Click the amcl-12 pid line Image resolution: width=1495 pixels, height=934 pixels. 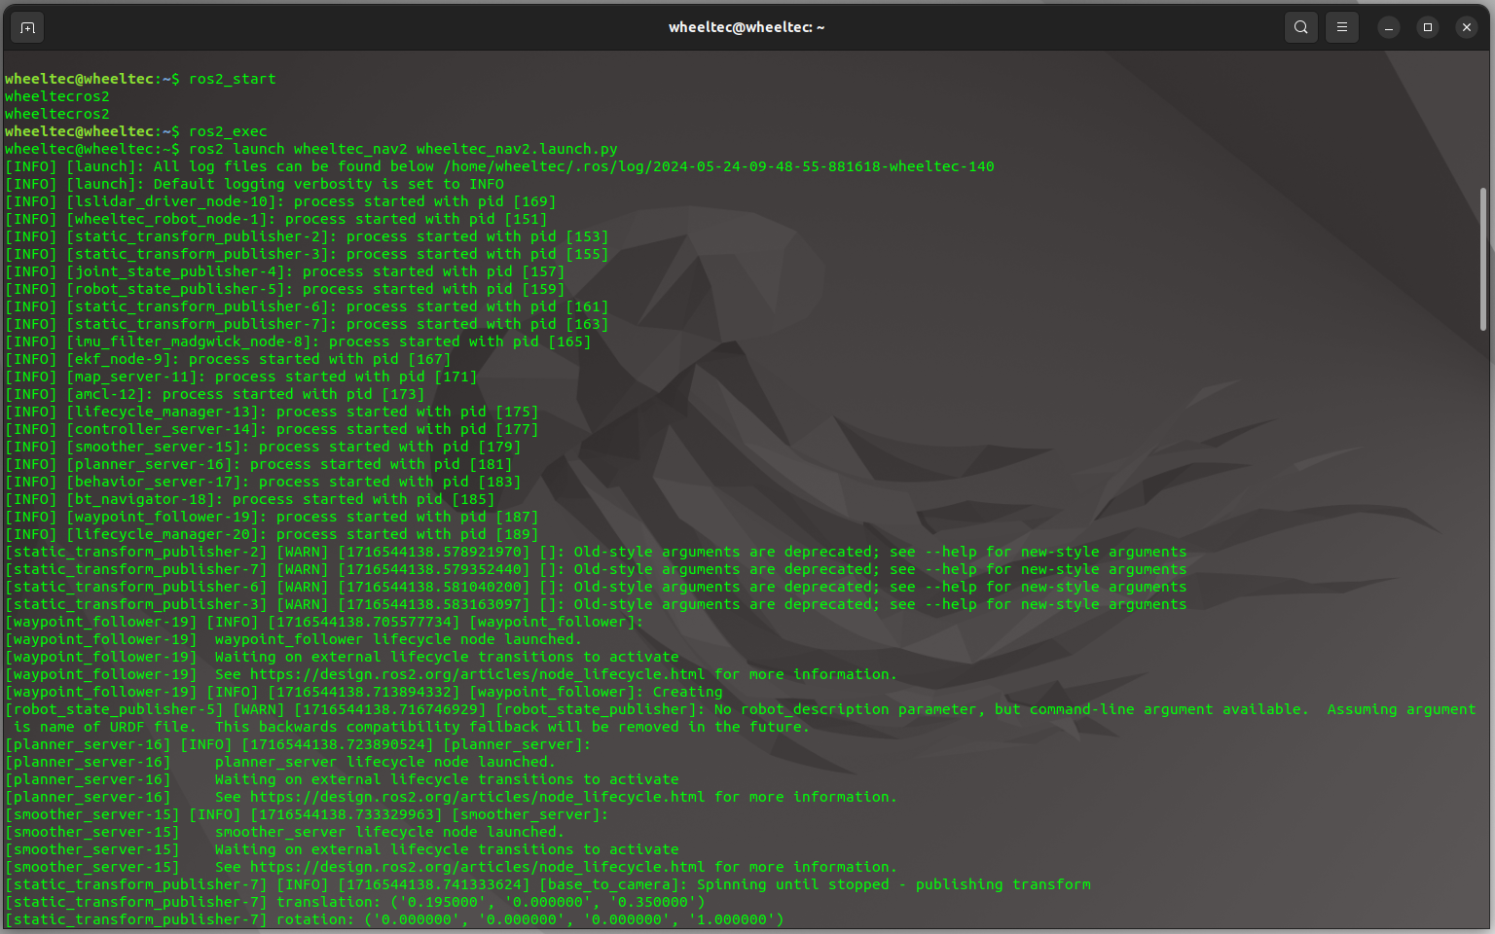(215, 394)
